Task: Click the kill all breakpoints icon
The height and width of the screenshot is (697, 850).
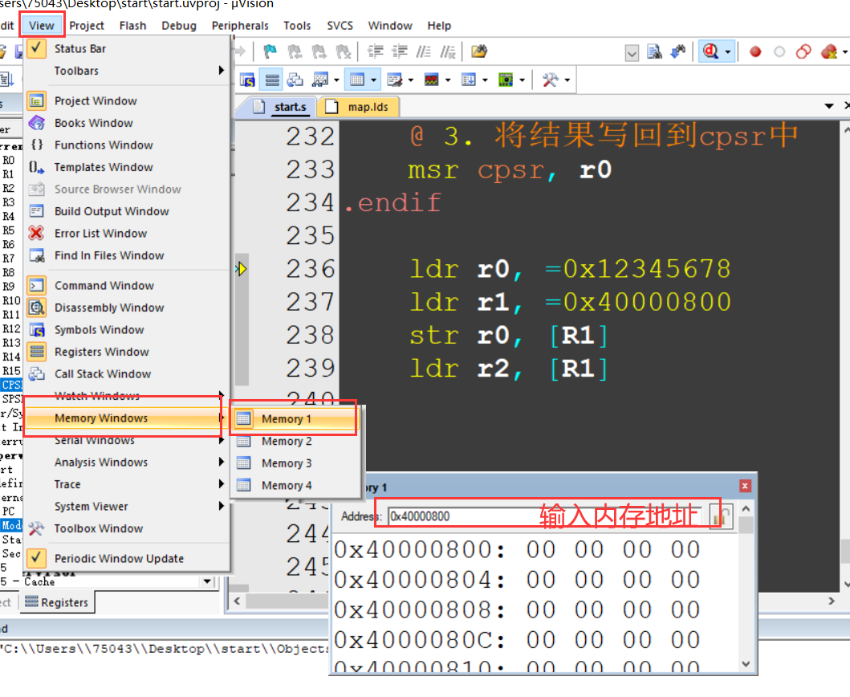Action: [x=829, y=51]
